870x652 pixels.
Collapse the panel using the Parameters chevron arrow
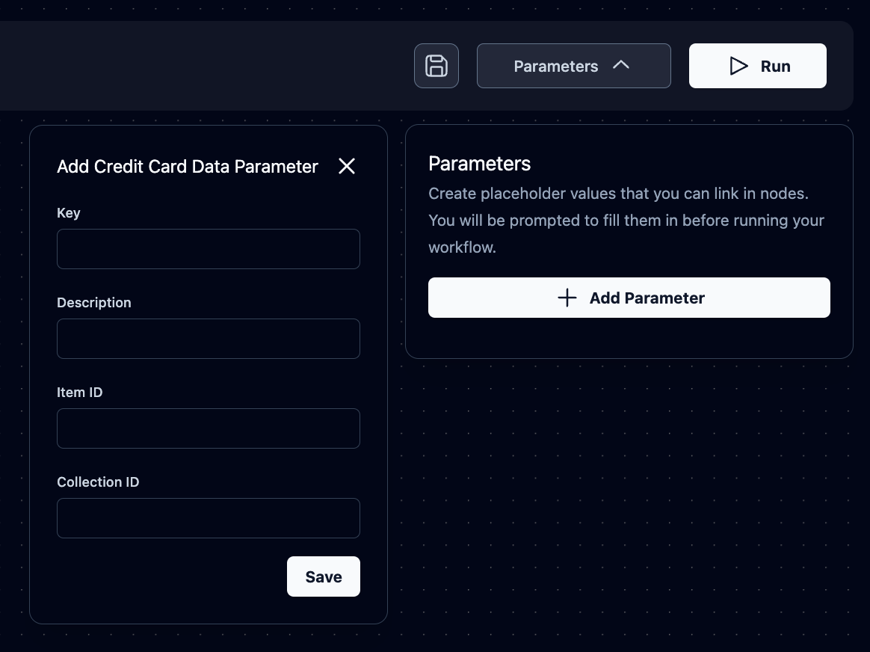pos(620,65)
